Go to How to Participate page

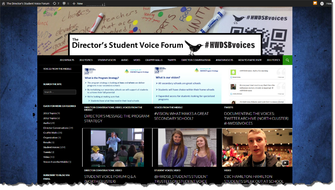(x=250, y=60)
